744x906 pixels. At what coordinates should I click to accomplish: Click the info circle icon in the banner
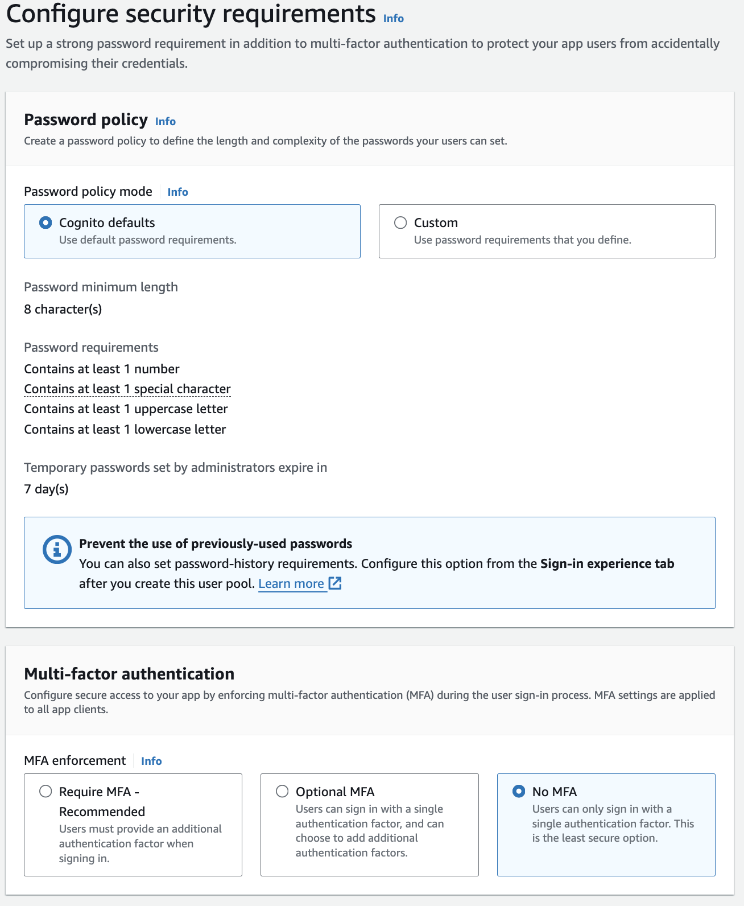(55, 549)
